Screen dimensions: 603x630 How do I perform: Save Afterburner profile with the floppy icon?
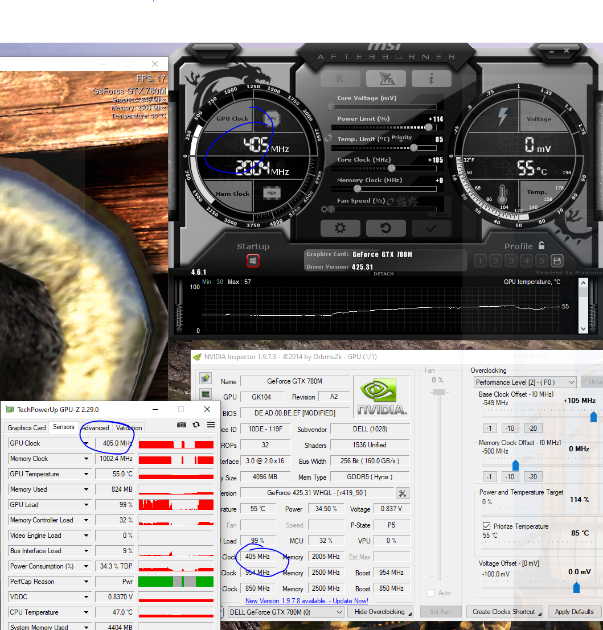(x=557, y=261)
